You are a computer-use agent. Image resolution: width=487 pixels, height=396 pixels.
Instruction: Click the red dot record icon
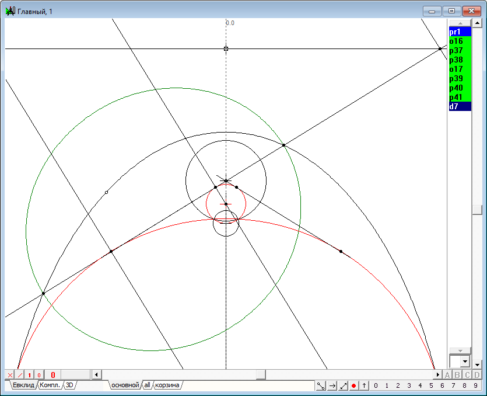(x=353, y=385)
